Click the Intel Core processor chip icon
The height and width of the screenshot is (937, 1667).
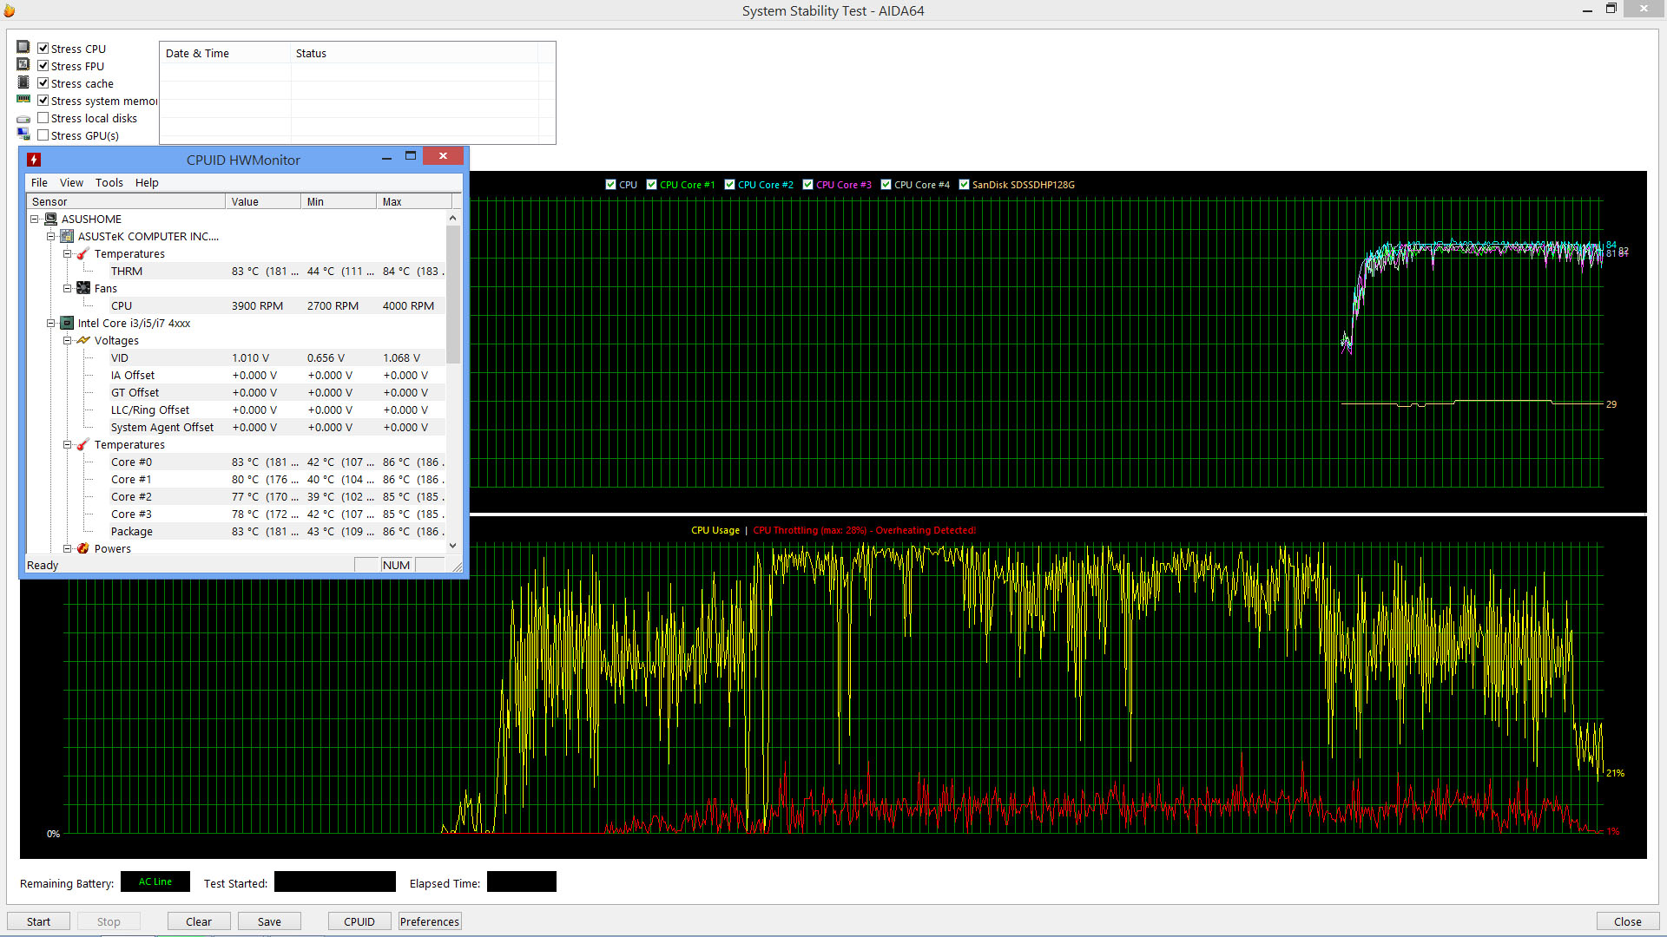(67, 324)
